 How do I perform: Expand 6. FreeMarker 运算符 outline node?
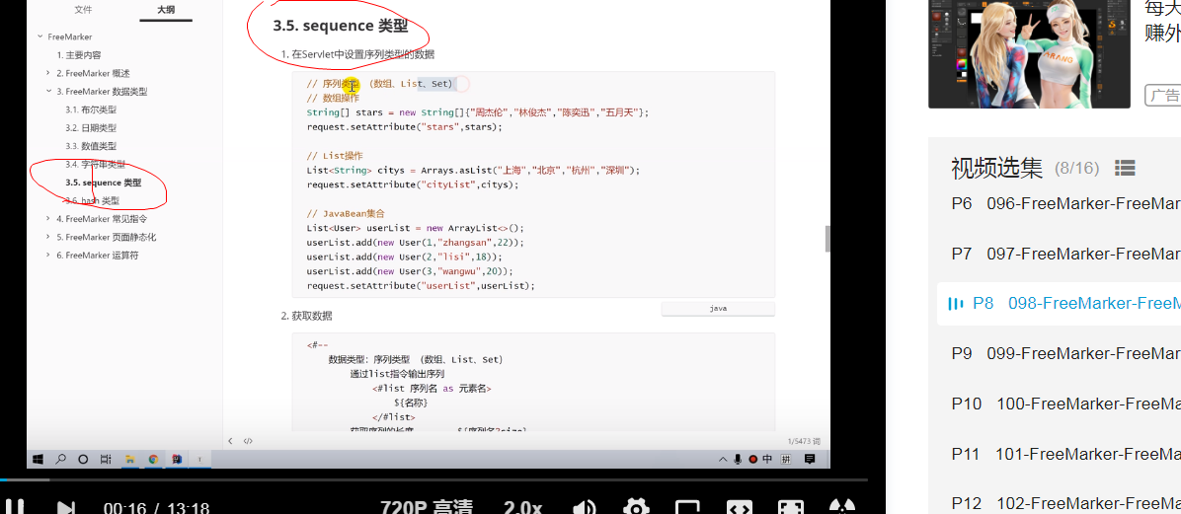[49, 256]
